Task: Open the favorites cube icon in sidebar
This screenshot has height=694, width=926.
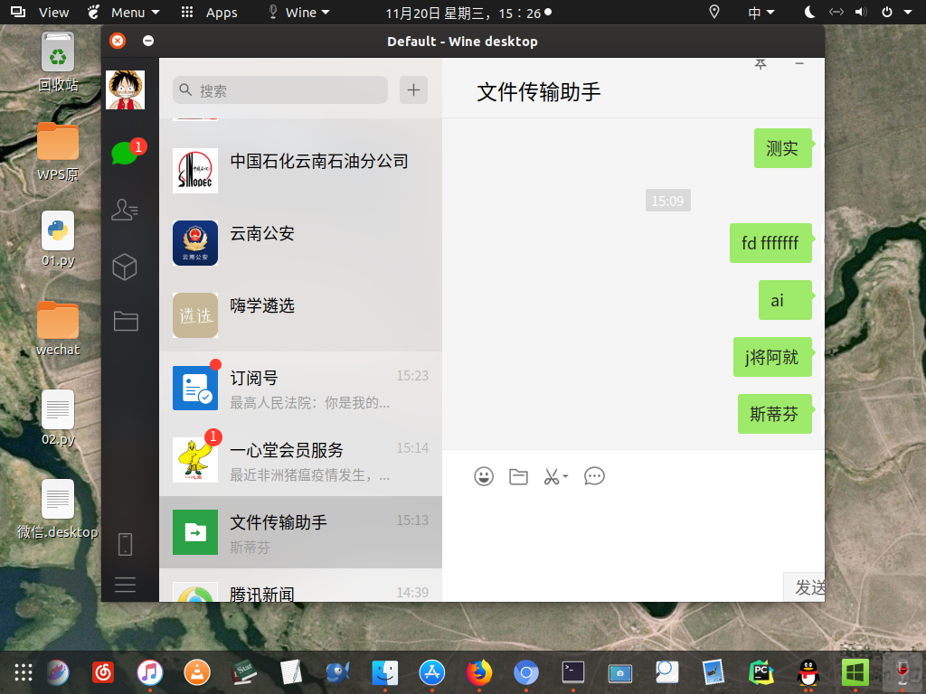Action: pos(125,267)
